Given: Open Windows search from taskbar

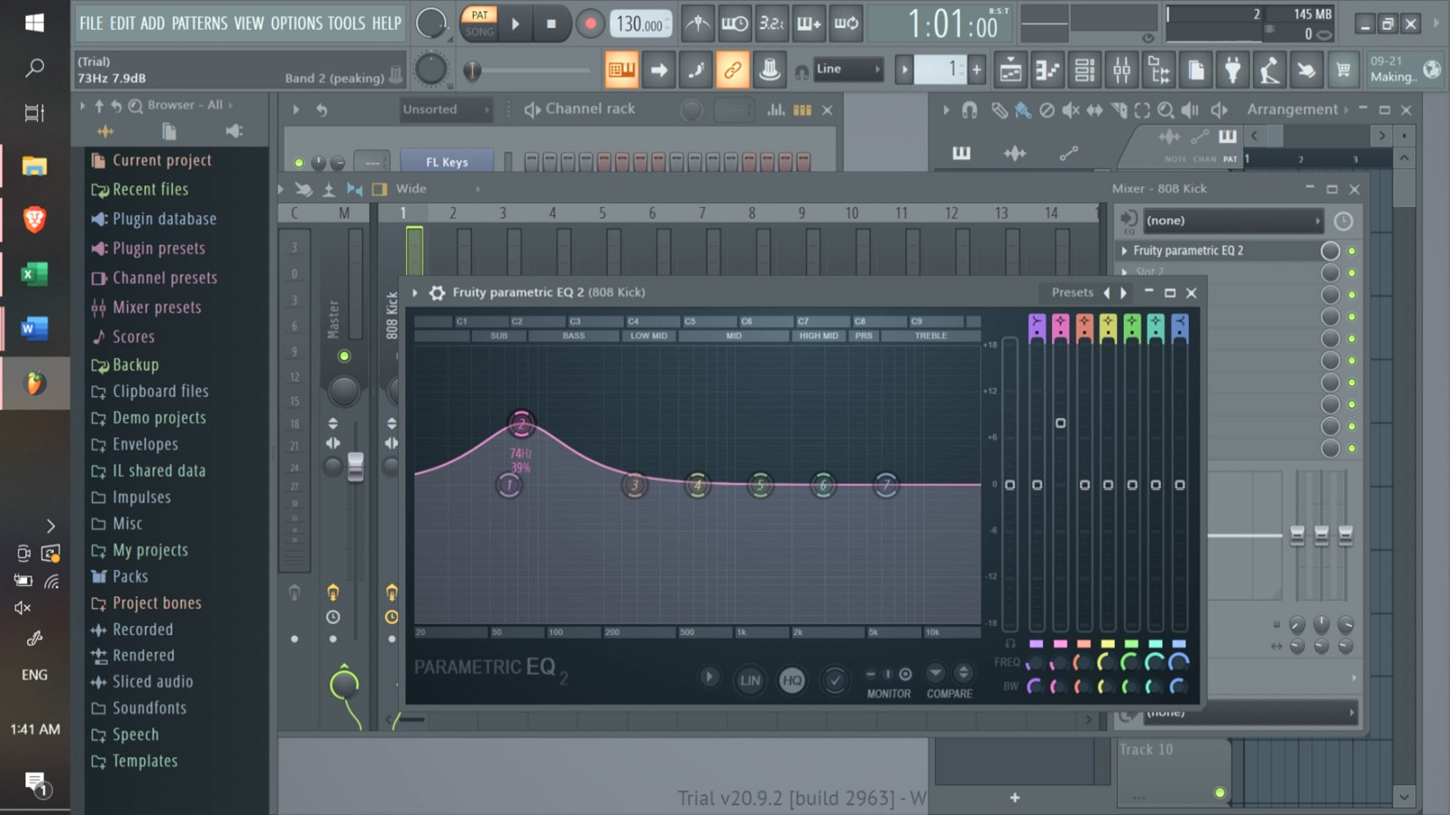Looking at the screenshot, I should click(x=34, y=68).
